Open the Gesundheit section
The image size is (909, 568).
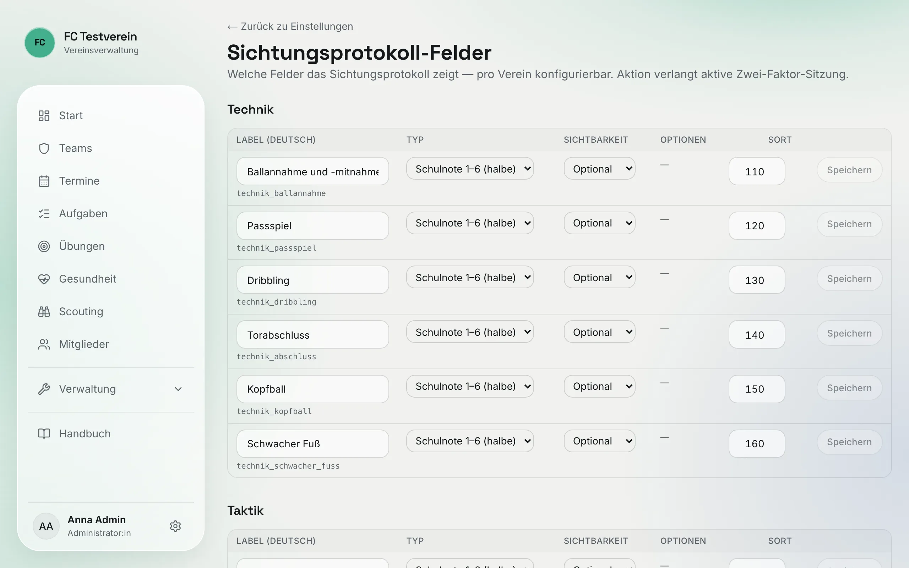[110, 279]
